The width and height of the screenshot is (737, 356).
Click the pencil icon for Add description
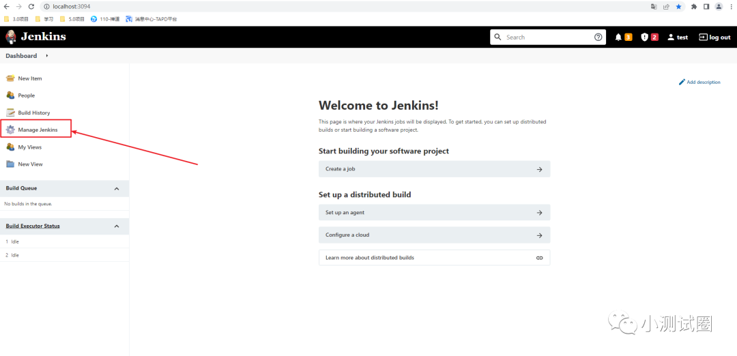pyautogui.click(x=682, y=83)
